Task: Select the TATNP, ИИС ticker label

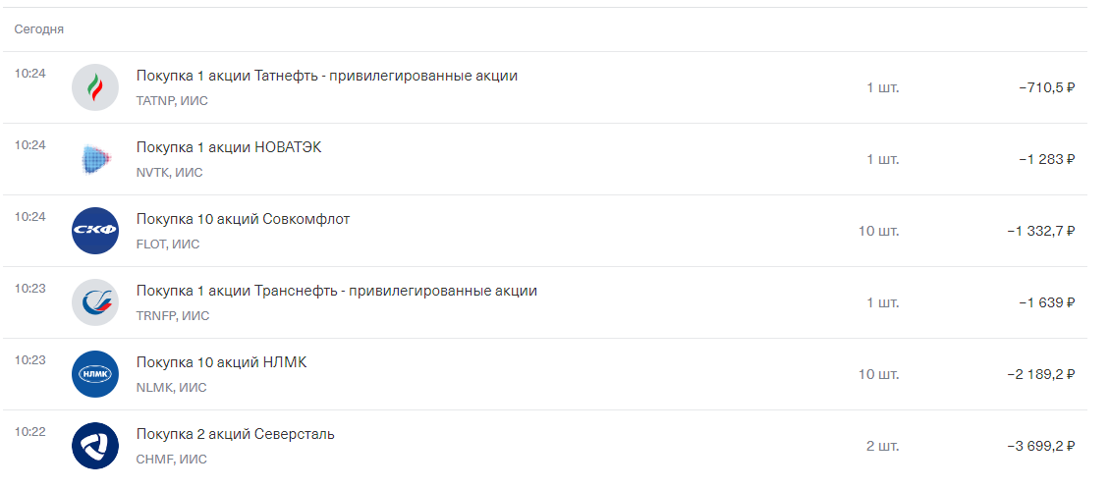Action: click(172, 101)
